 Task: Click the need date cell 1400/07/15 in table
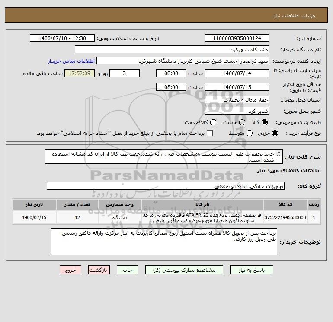pyautogui.click(x=34, y=217)
